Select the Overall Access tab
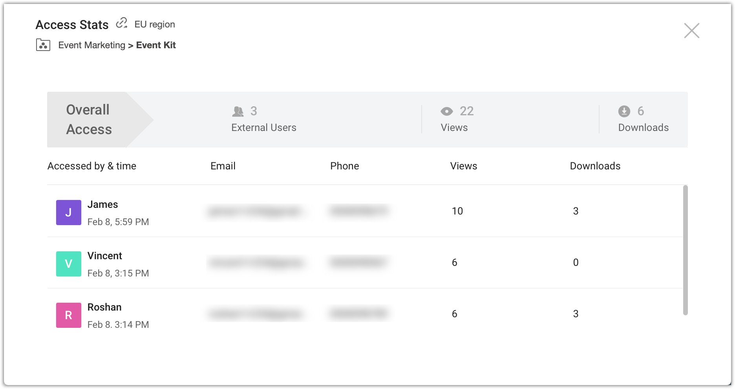This screenshot has height=389, width=735. 90,120
